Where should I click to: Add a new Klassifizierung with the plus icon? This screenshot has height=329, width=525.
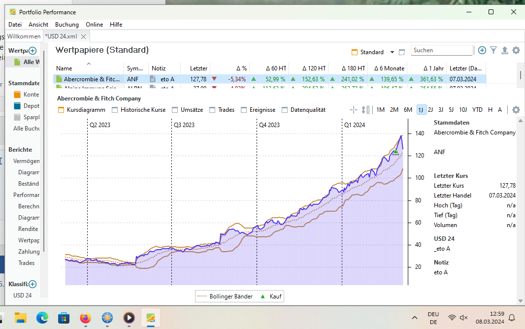pos(33,284)
